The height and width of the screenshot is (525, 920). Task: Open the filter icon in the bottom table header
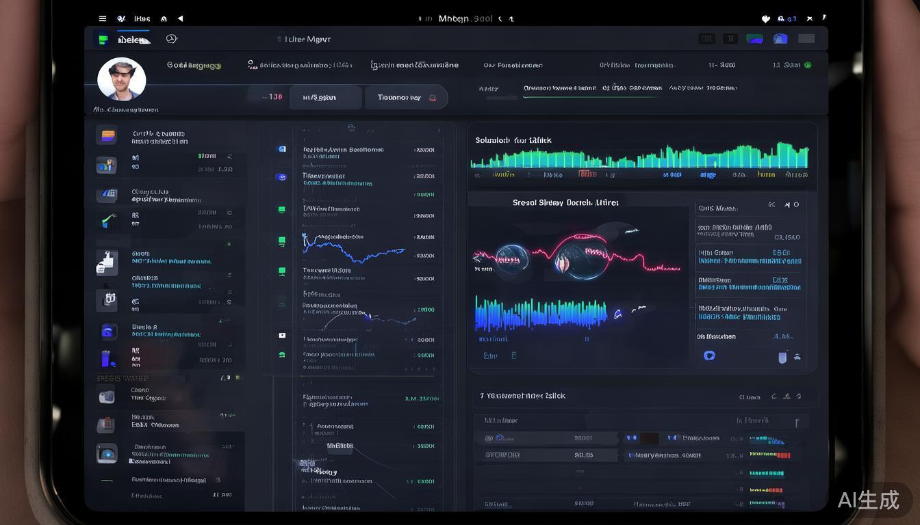point(797,423)
